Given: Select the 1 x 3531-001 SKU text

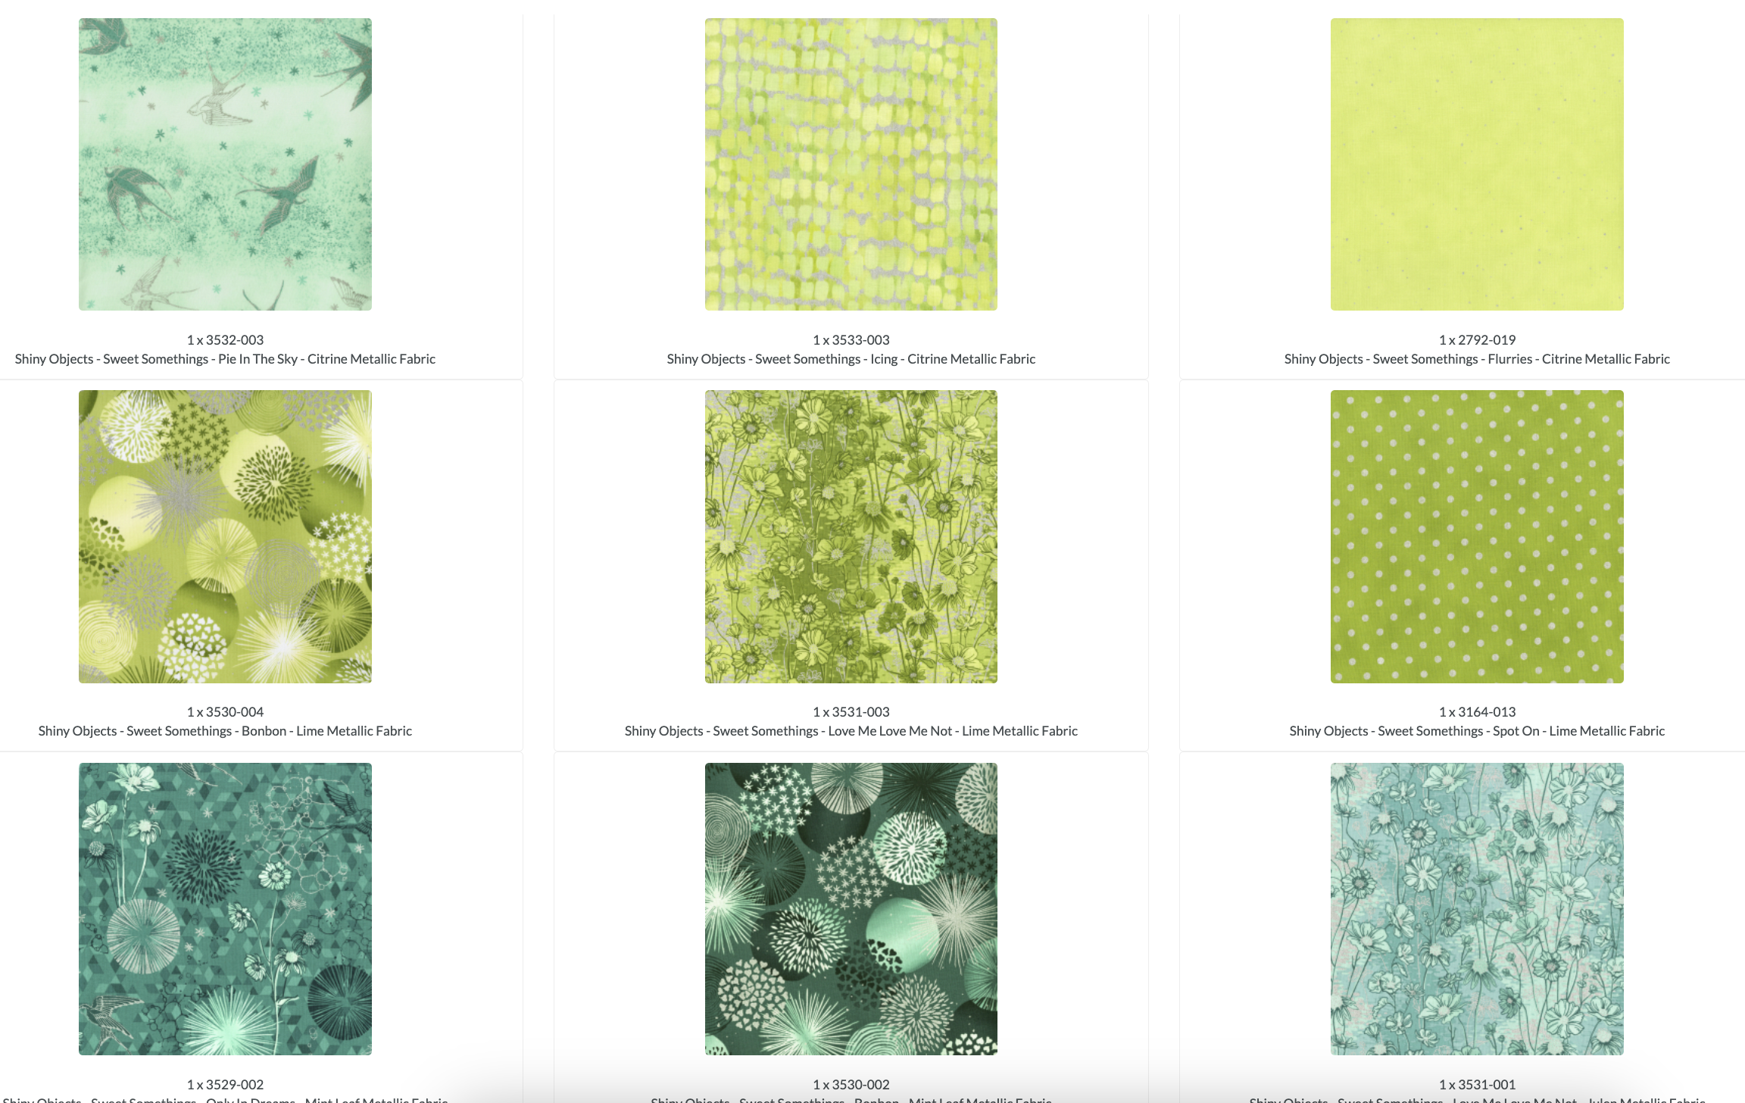Looking at the screenshot, I should pos(1477,1084).
